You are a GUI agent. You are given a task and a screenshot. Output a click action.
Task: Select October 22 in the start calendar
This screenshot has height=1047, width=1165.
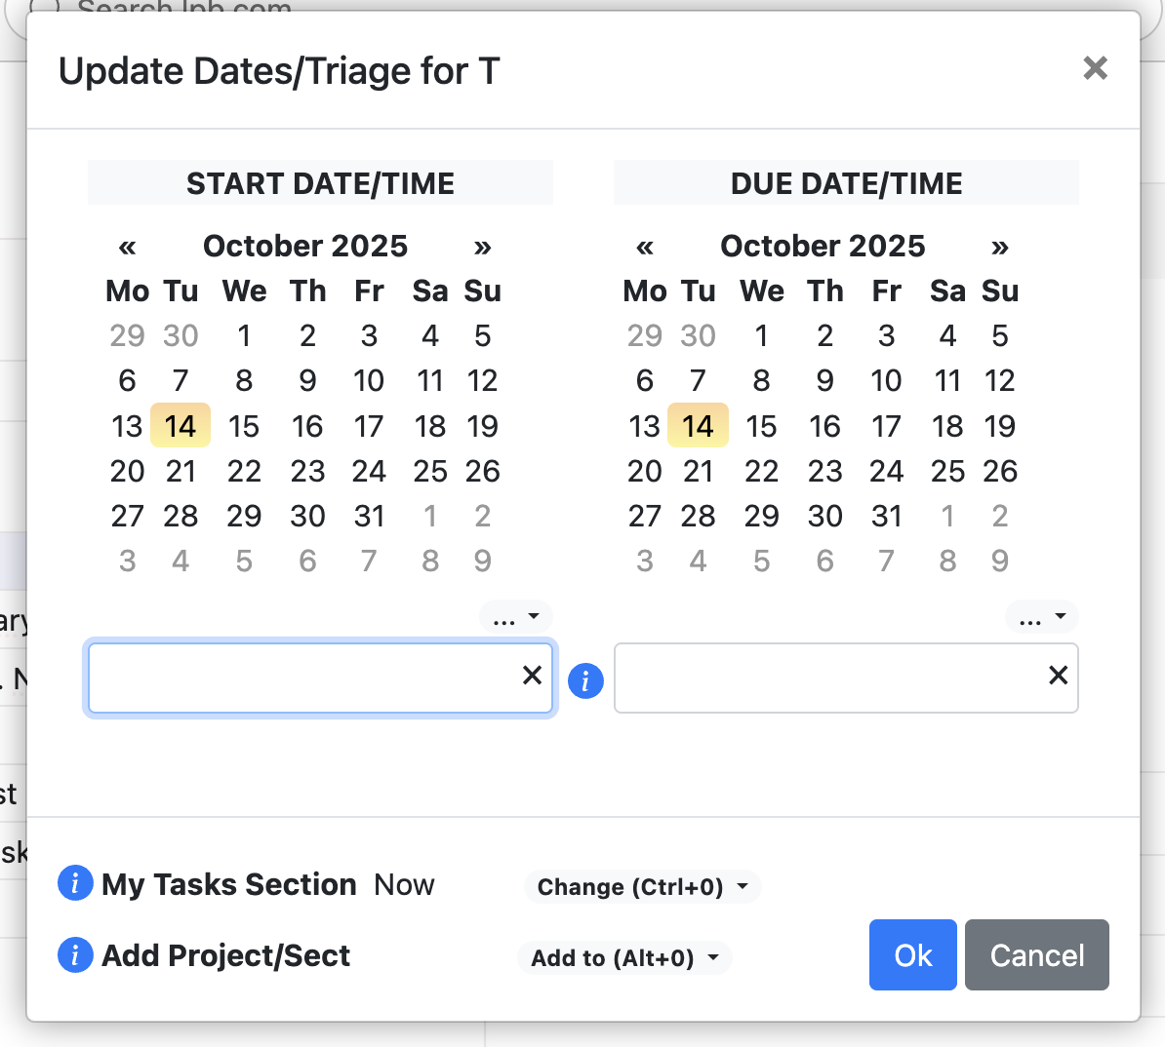click(x=244, y=471)
